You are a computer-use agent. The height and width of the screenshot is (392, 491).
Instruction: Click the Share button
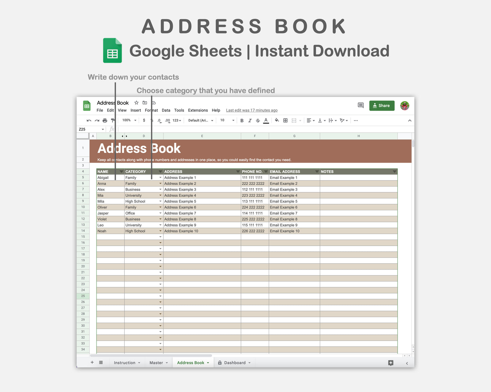tap(382, 105)
